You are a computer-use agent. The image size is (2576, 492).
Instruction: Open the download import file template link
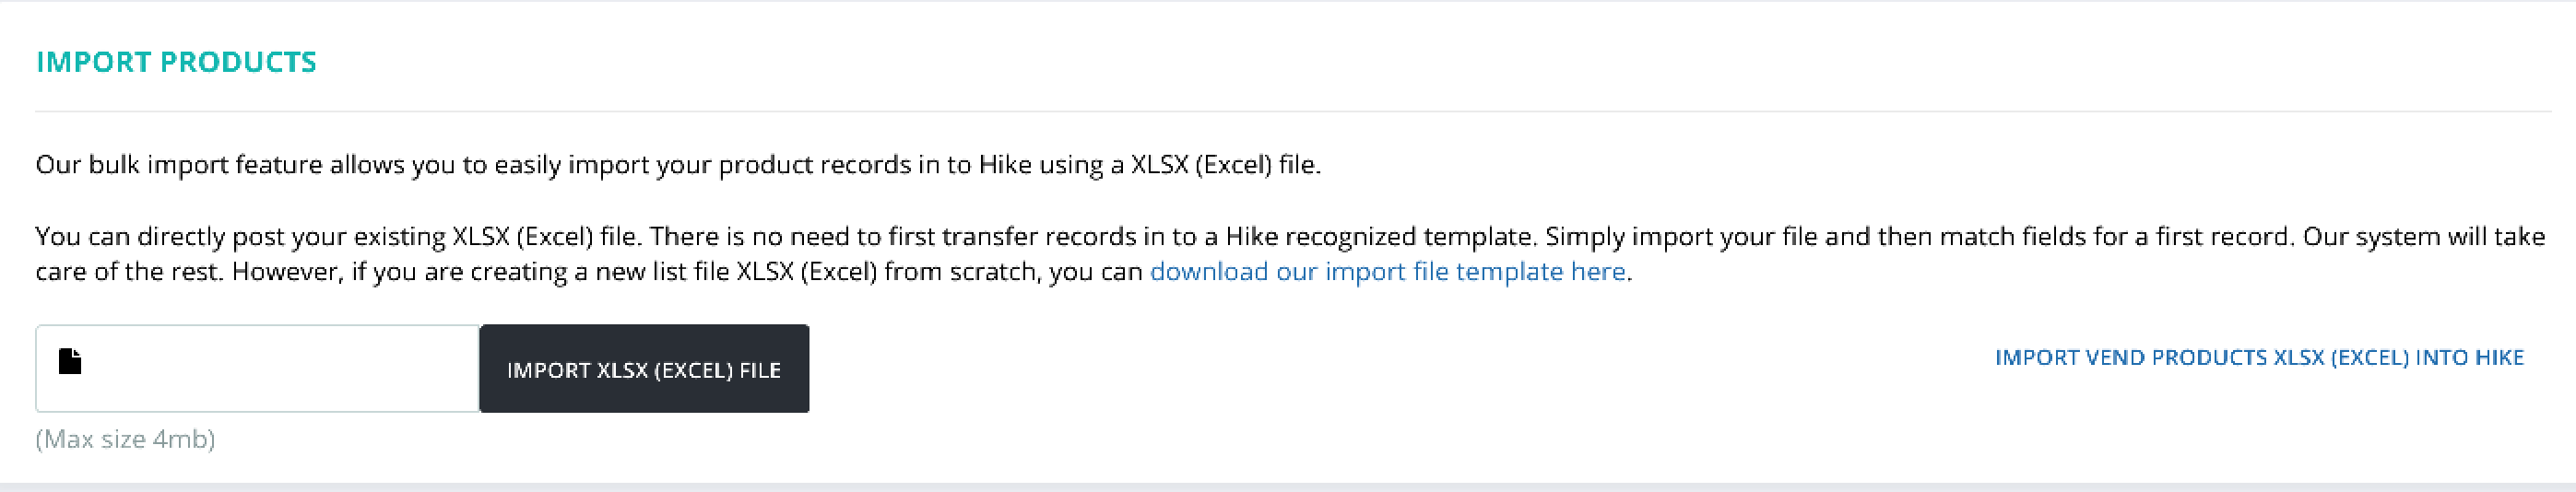(1387, 271)
